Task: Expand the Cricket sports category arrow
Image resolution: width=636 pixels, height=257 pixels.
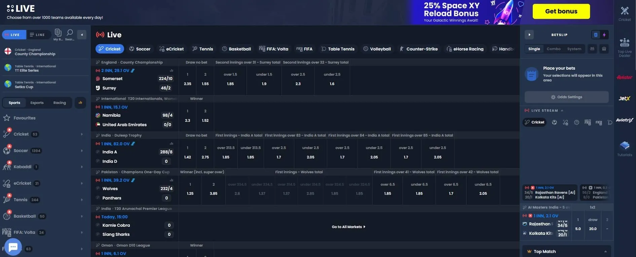Action: click(x=82, y=134)
